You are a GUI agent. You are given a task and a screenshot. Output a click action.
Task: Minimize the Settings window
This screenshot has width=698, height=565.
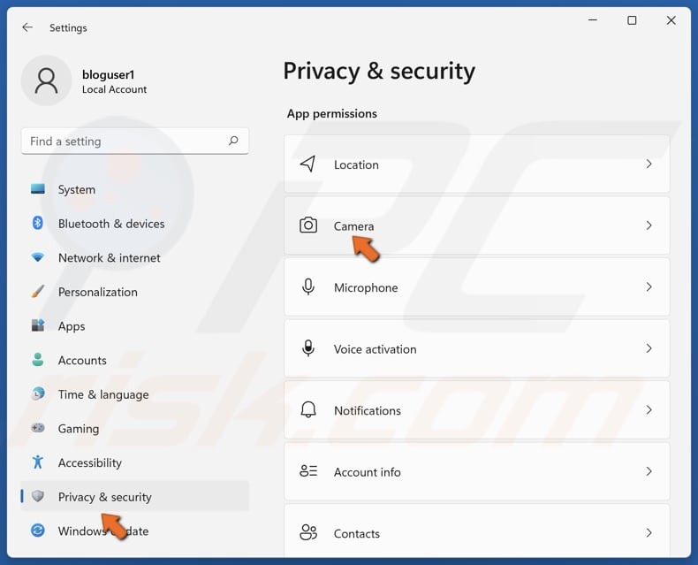[x=593, y=20]
